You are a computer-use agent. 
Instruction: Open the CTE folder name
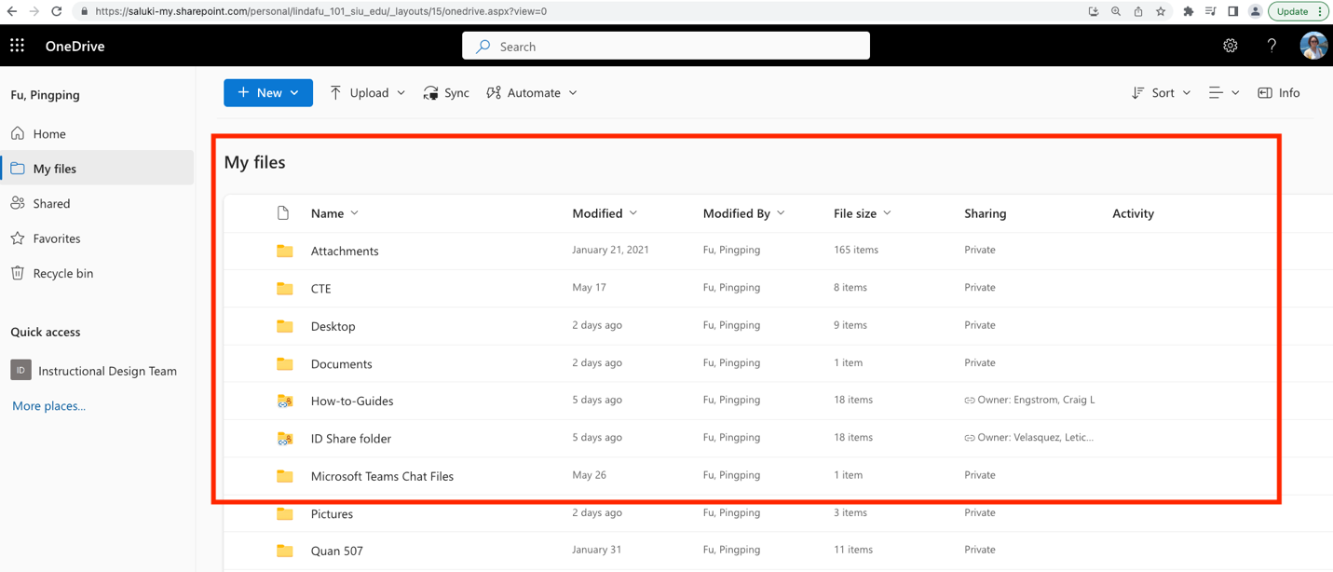click(320, 288)
